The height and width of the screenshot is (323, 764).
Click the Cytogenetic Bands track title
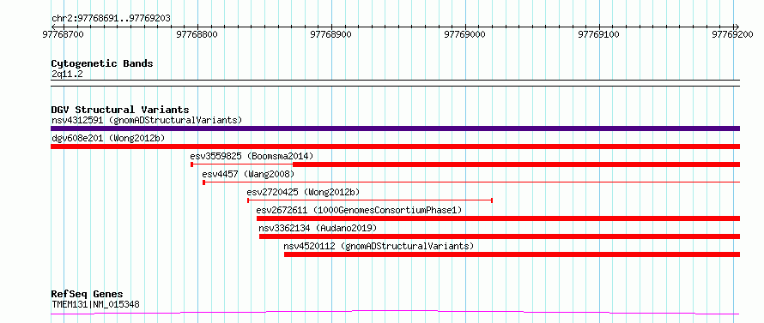[x=102, y=63]
